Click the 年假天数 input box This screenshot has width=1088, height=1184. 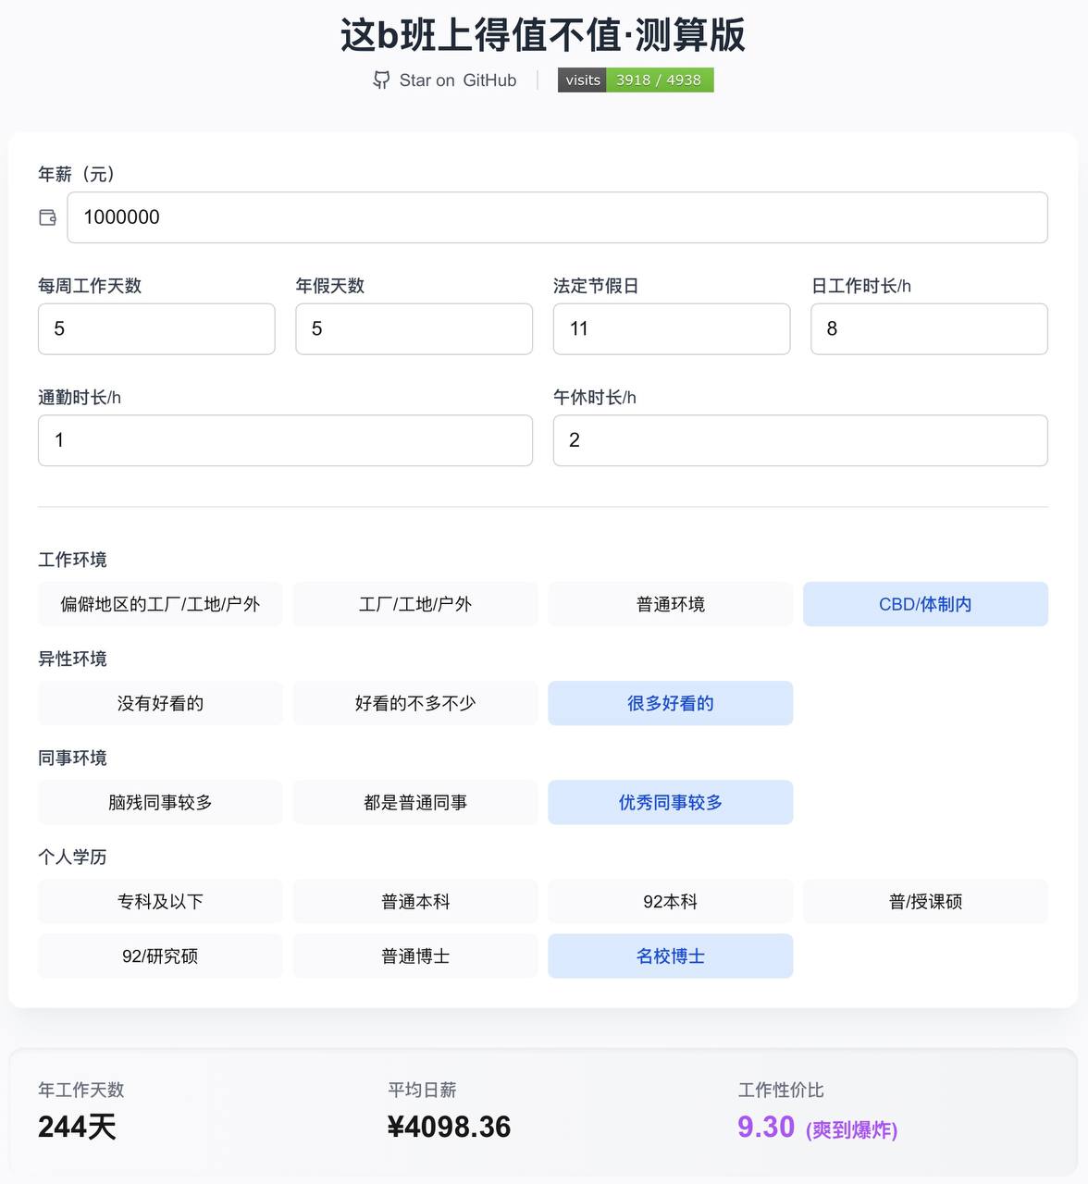pos(414,328)
